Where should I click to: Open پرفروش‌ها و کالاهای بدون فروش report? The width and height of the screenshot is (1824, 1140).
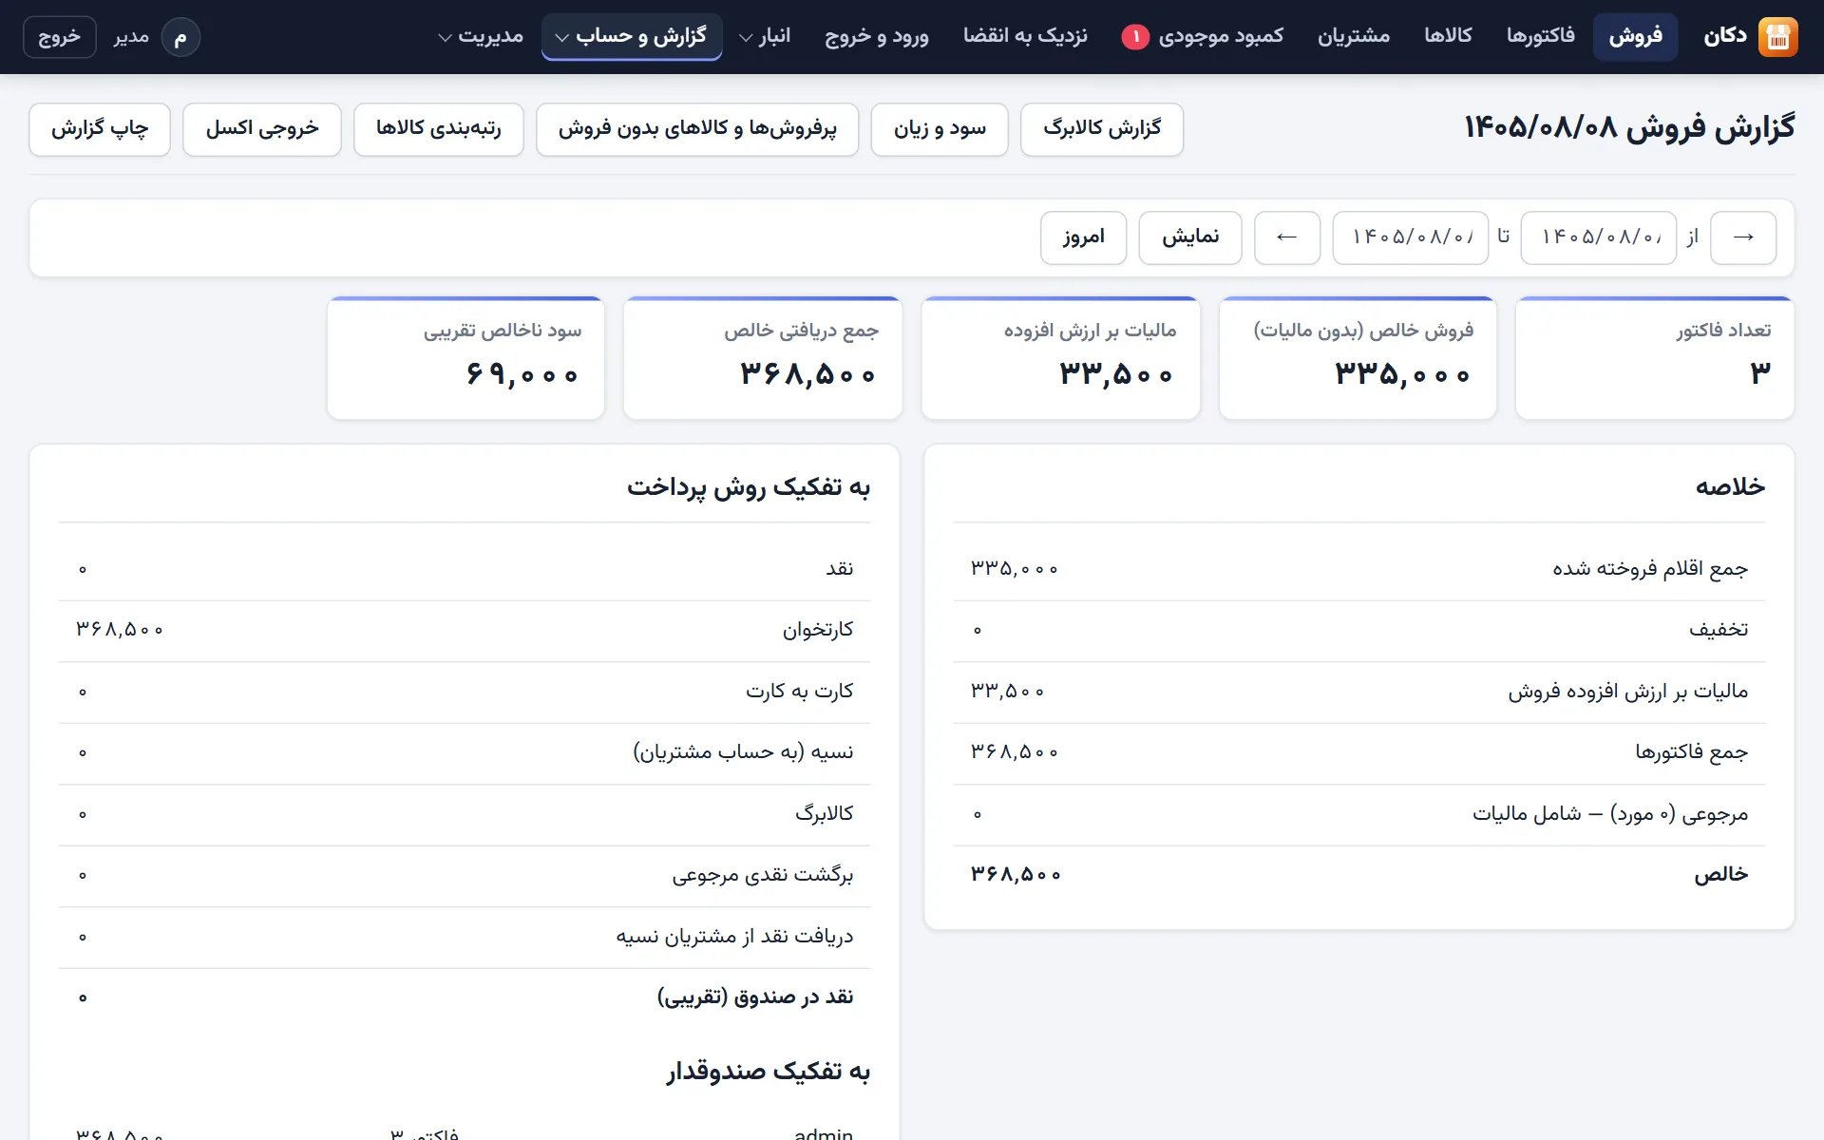[x=697, y=129]
